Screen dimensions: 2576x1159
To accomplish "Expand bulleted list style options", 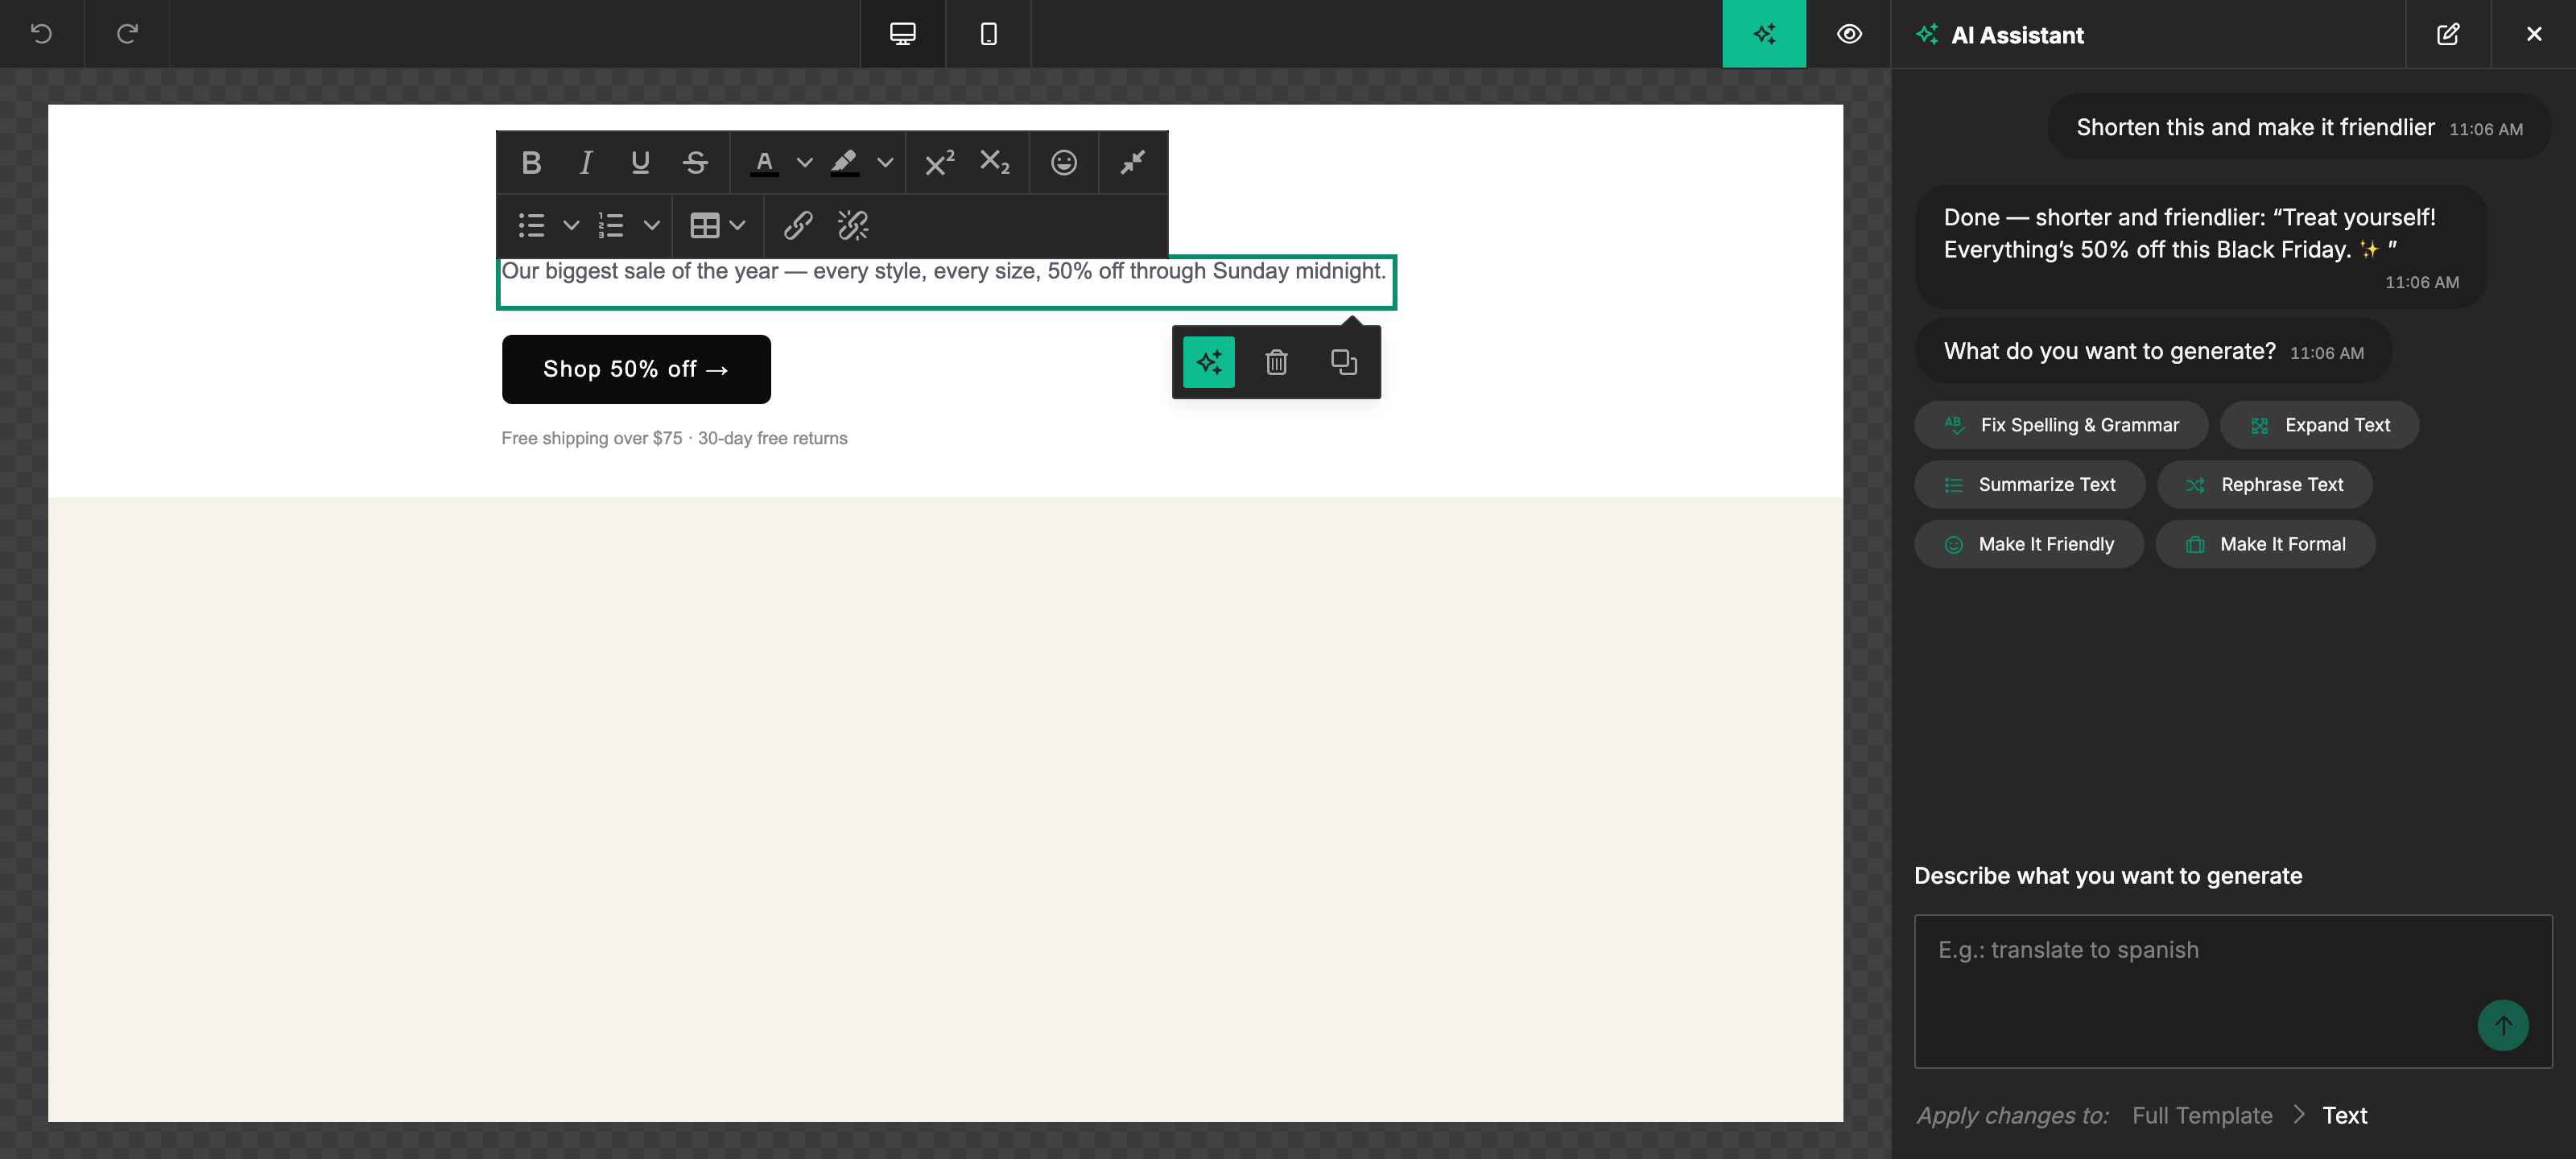I will pos(571,225).
